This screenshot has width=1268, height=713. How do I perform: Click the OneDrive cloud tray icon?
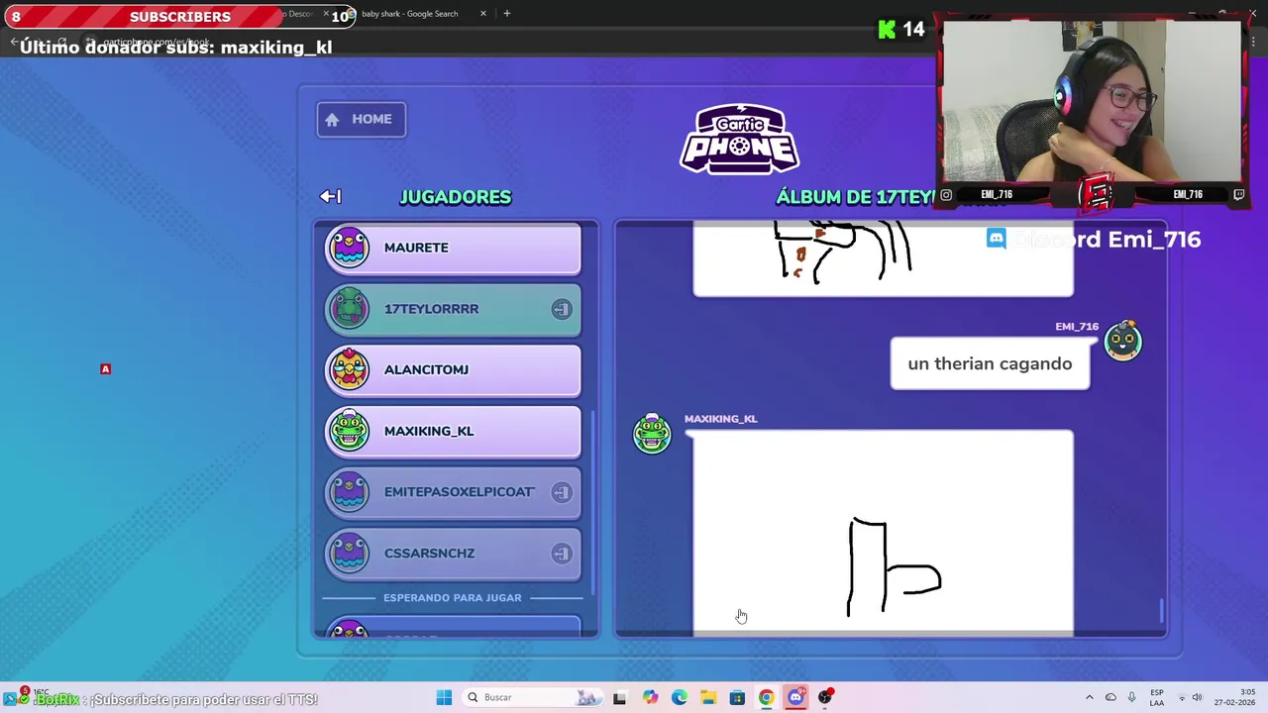(1110, 697)
